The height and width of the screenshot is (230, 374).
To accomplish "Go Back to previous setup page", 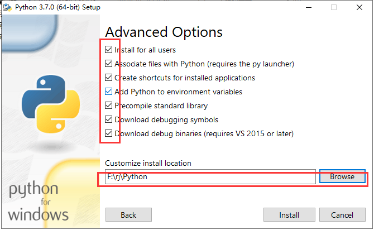I will pos(128,215).
